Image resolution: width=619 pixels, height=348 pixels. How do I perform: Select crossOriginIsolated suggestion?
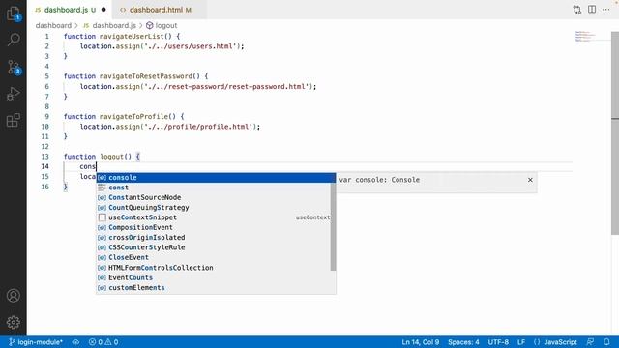click(x=214, y=238)
